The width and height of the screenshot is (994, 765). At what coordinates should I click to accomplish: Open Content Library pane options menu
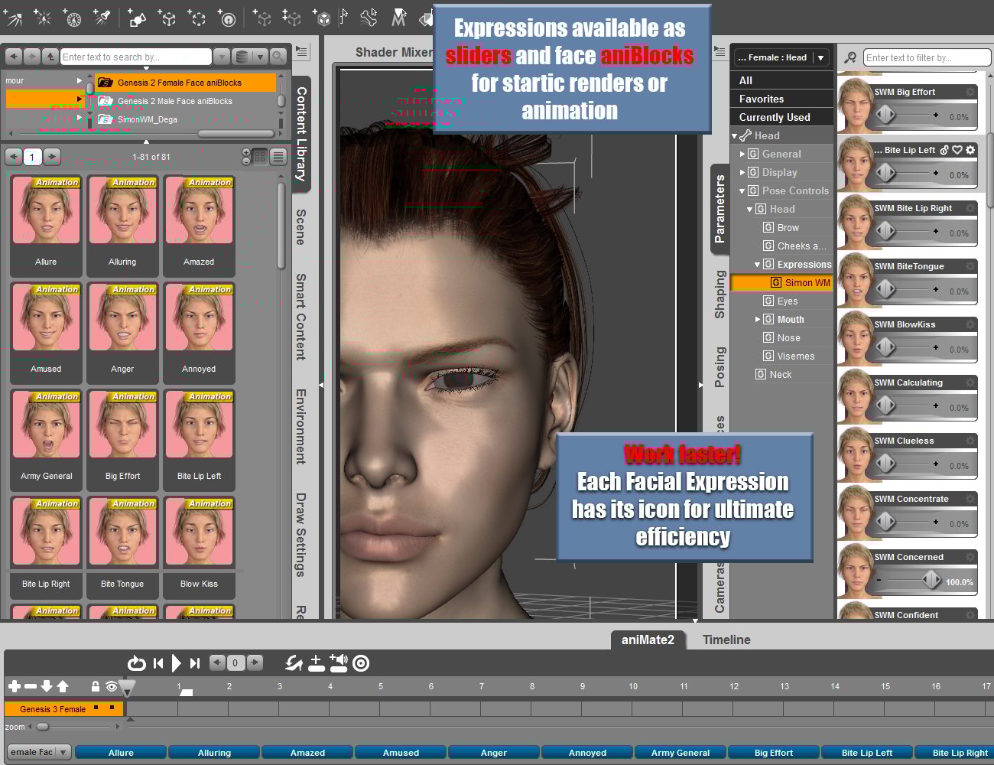tap(302, 52)
